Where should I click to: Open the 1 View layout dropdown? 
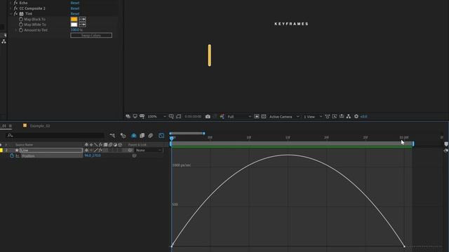(313, 117)
